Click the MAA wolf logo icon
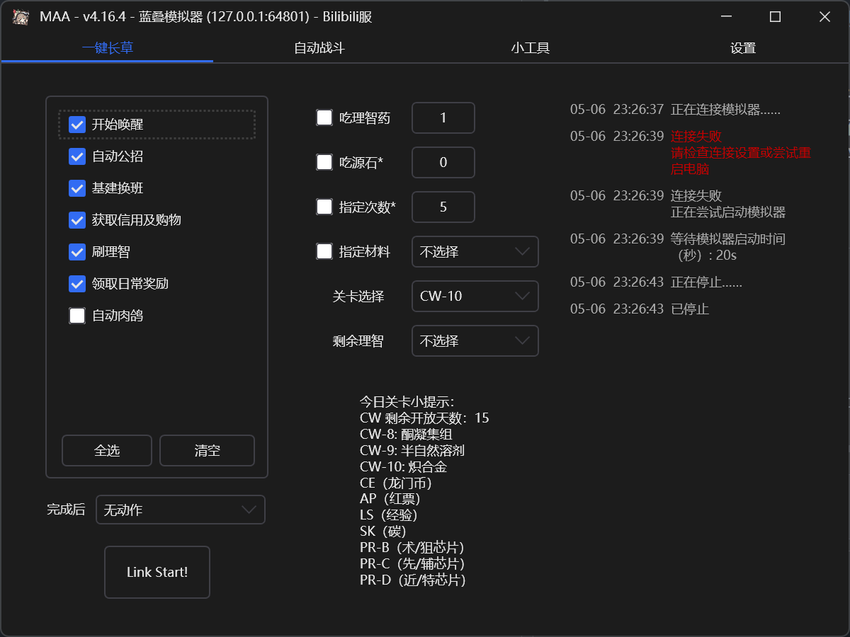Viewport: 850px width, 637px height. pos(21,16)
